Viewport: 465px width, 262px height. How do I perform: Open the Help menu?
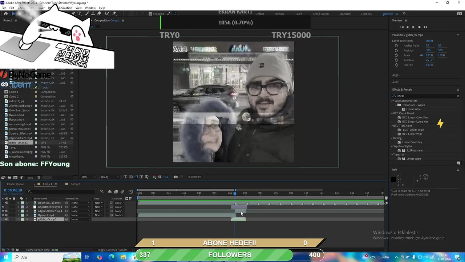[x=102, y=8]
